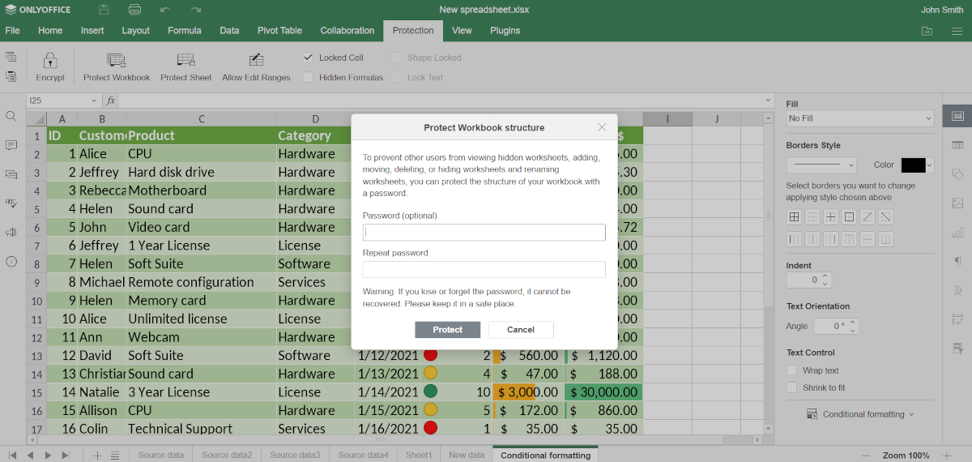Open the Search icon in left sidebar
The height and width of the screenshot is (462, 972).
point(11,117)
